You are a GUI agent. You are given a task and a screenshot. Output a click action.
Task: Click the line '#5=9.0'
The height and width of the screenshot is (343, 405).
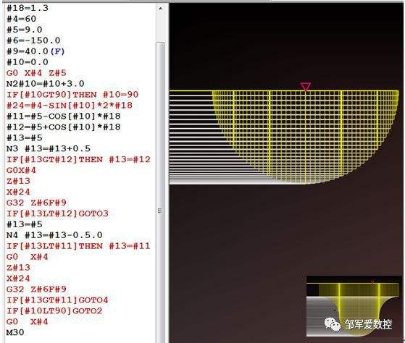pos(25,30)
